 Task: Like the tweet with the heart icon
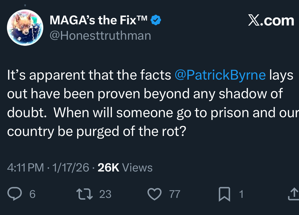tap(154, 194)
